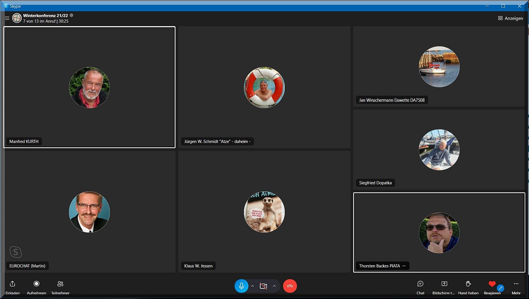Image resolution: width=529 pixels, height=299 pixels.
Task: Open the Anzeigen view layout menu
Action: 510,18
